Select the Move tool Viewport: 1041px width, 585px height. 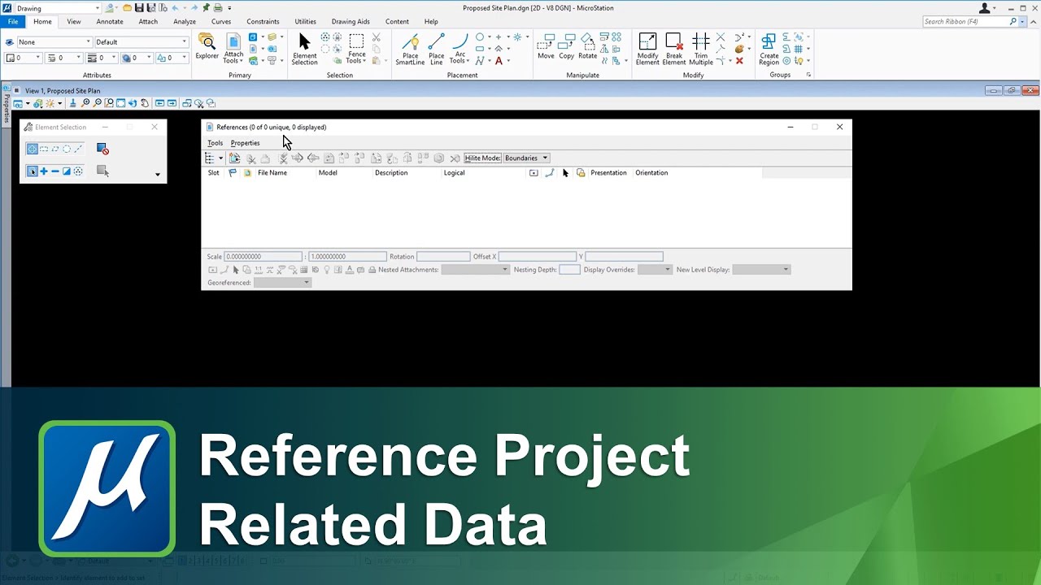click(x=546, y=47)
